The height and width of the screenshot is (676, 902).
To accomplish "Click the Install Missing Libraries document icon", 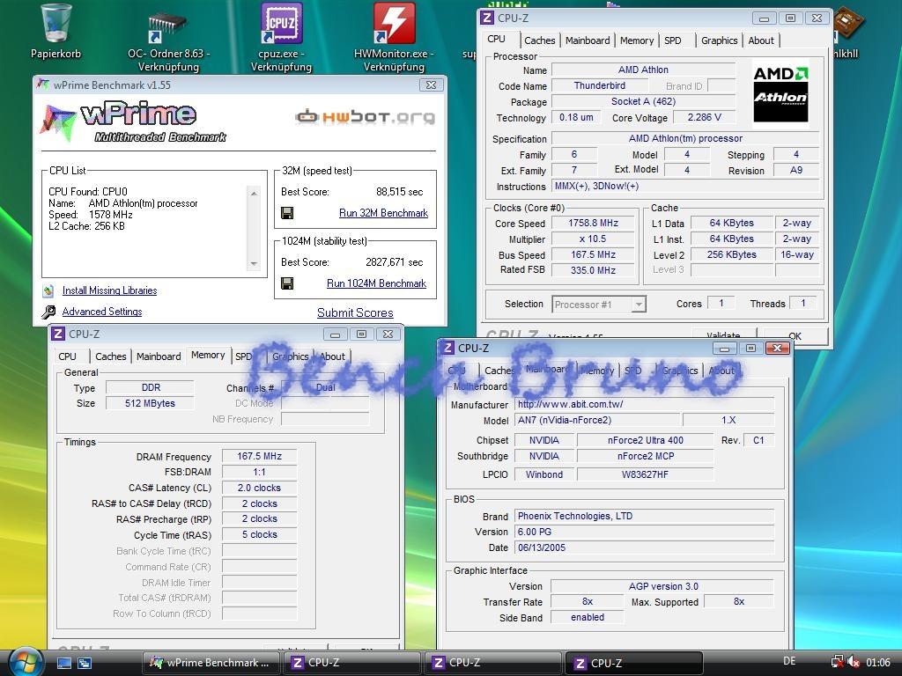I will pos(48,290).
